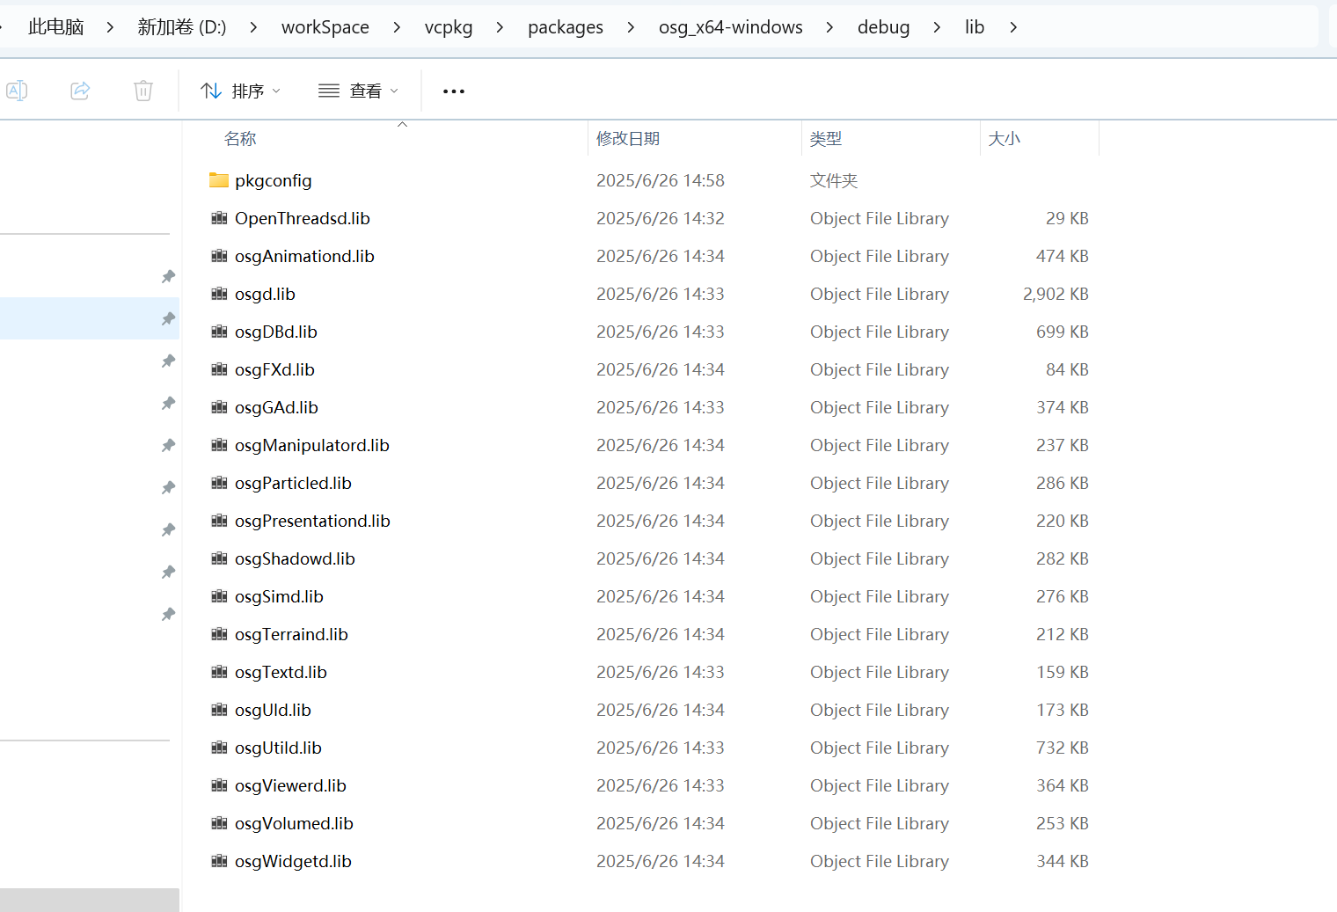The image size is (1337, 912).
Task: Click the 2,902 KB size value
Action: [x=1056, y=294]
